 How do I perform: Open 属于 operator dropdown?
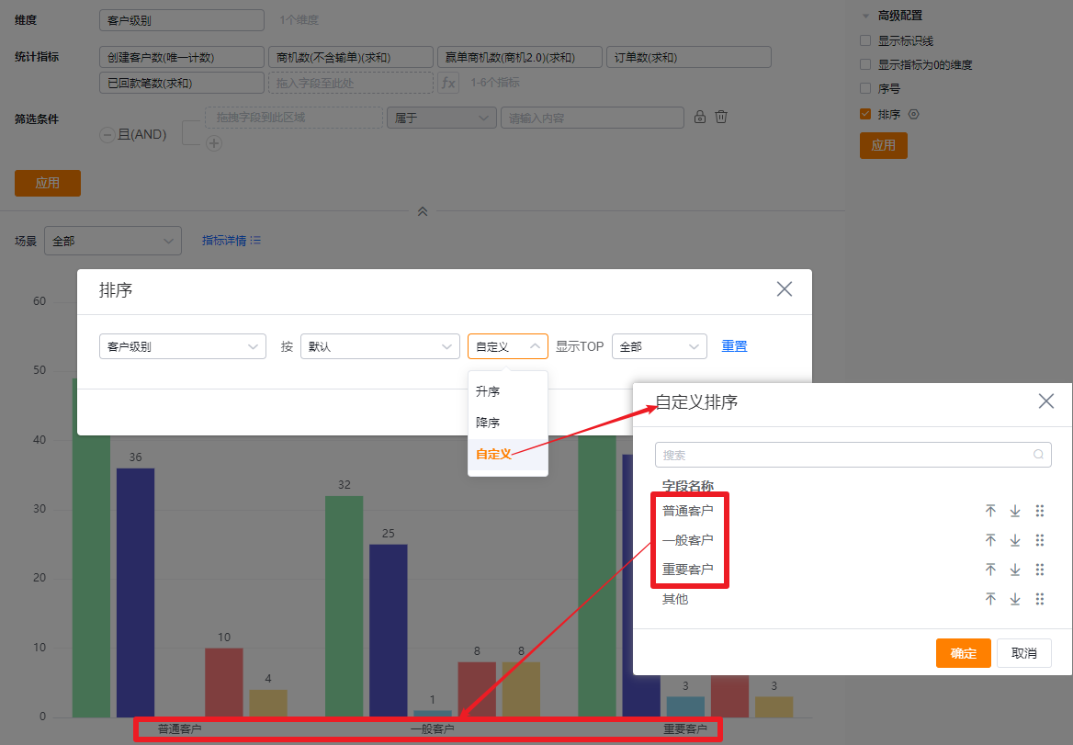(x=441, y=118)
